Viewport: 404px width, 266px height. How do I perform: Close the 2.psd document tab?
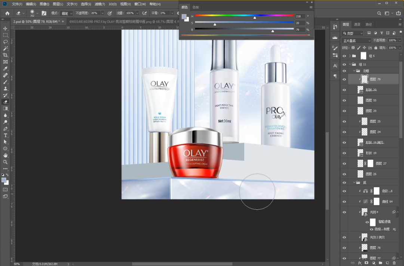click(63, 22)
